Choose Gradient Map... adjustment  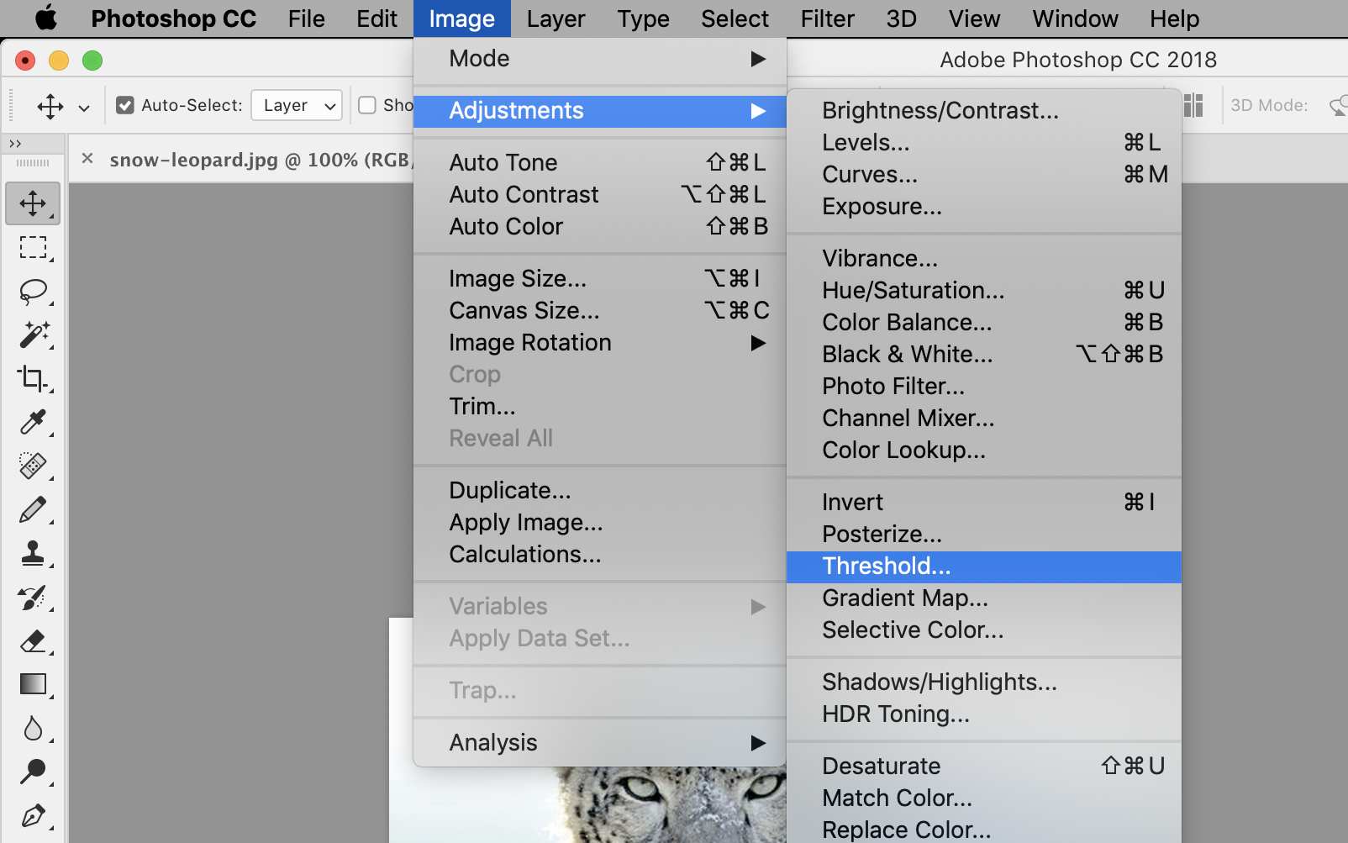pos(984,598)
